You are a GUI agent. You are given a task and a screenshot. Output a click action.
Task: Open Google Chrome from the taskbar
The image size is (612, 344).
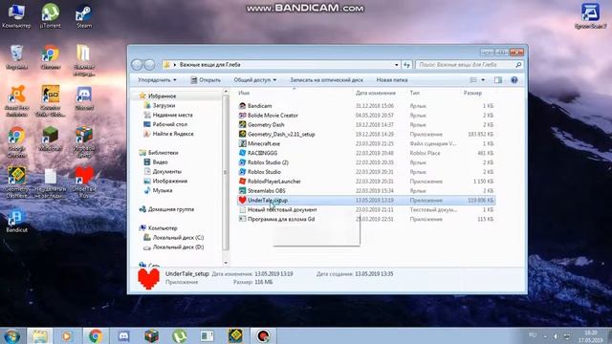click(x=96, y=335)
